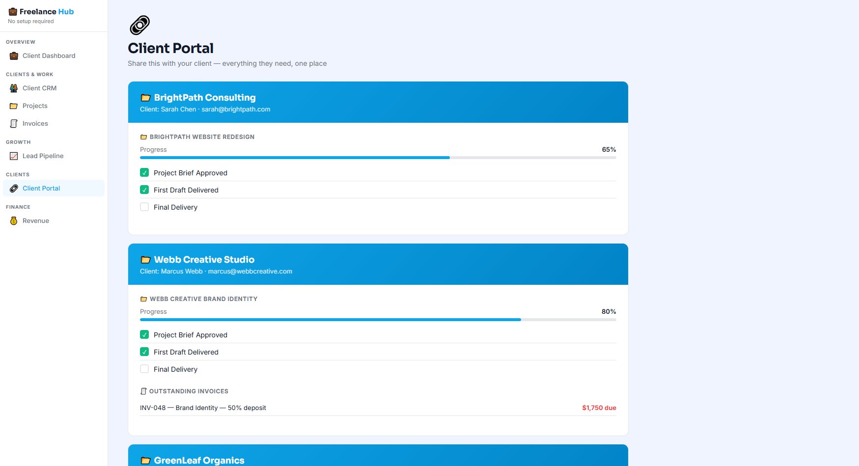Toggle Webb Creative Project Brief Approved checkbox
Image resolution: width=859 pixels, height=466 pixels.
click(144, 335)
